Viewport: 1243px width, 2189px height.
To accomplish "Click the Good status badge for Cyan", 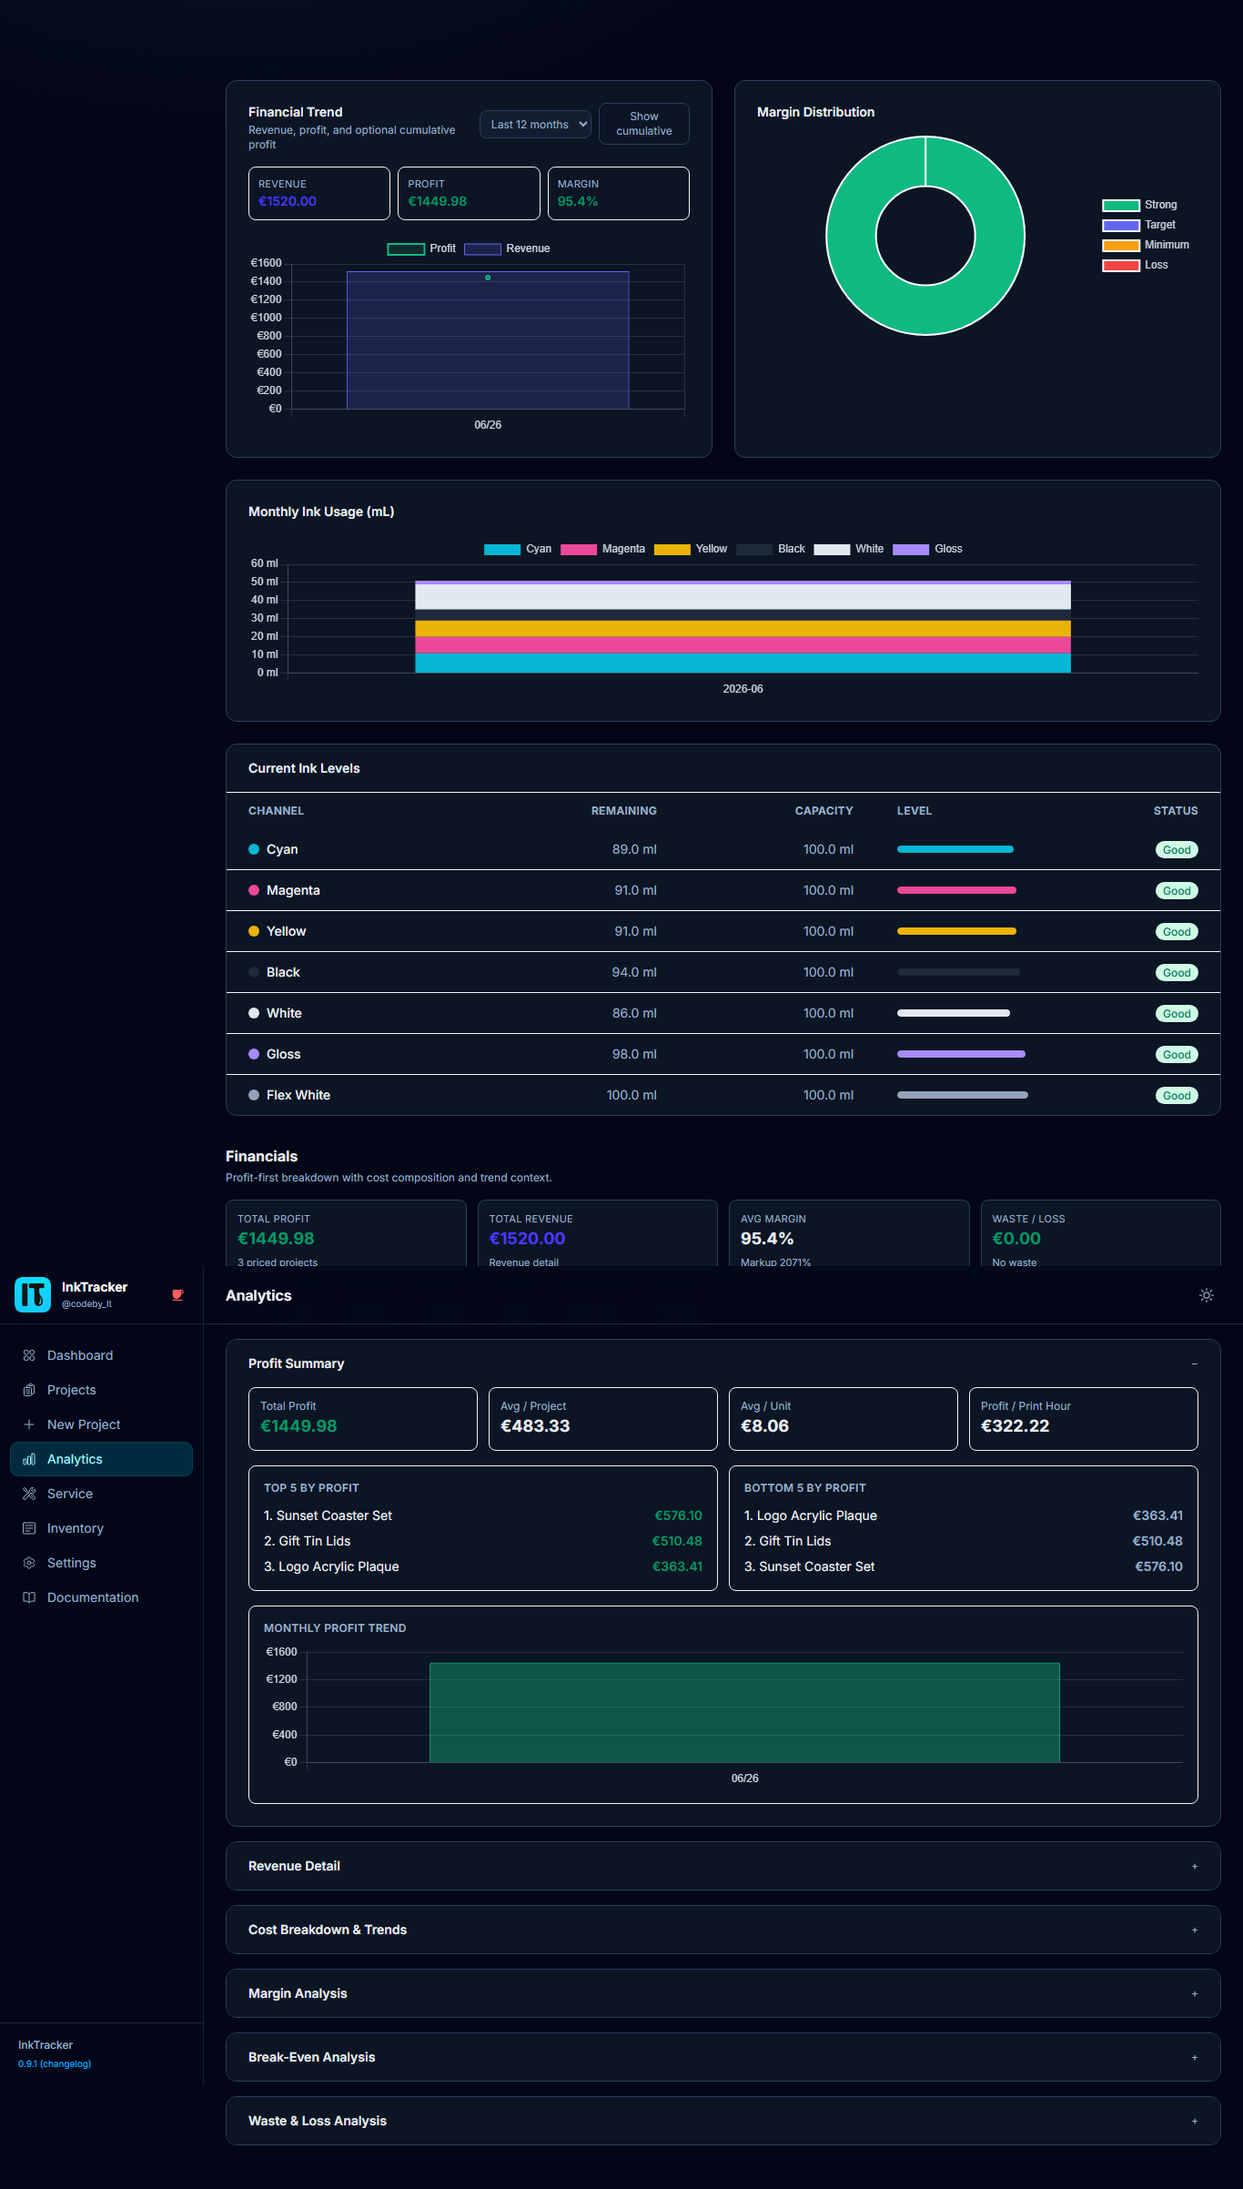I will [1177, 850].
